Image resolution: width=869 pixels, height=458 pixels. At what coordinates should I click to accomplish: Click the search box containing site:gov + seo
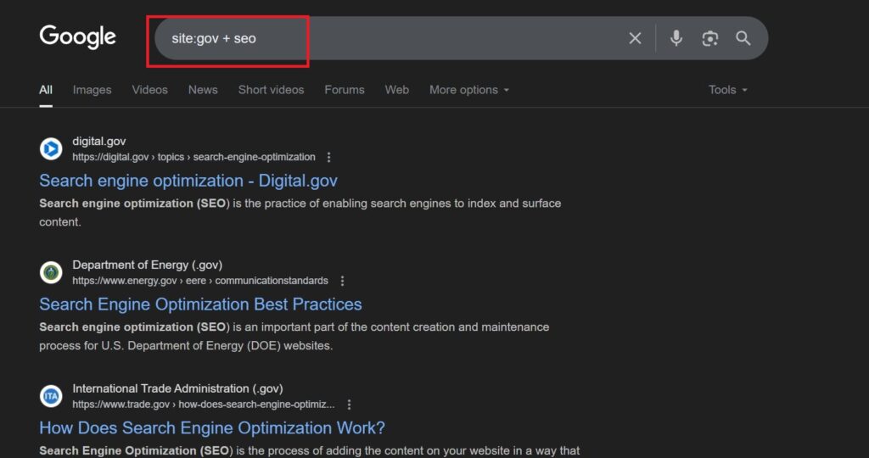click(x=461, y=38)
